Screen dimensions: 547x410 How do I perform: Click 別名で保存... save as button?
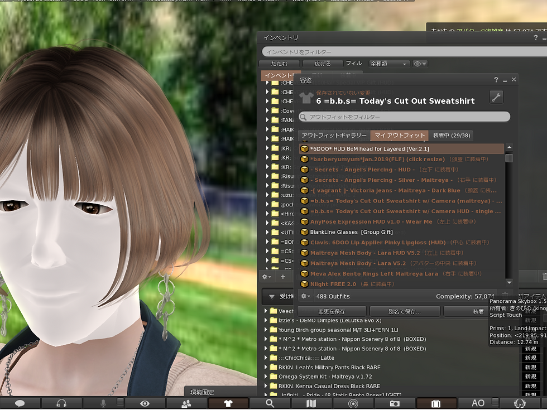click(x=405, y=311)
